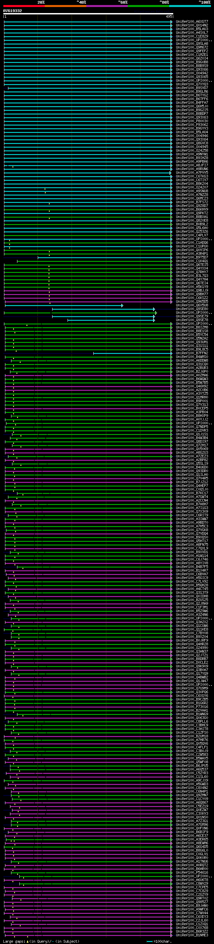Open hit UniRef100_Q014N2
The width and height of the screenshot is (214, 944).
click(192, 25)
